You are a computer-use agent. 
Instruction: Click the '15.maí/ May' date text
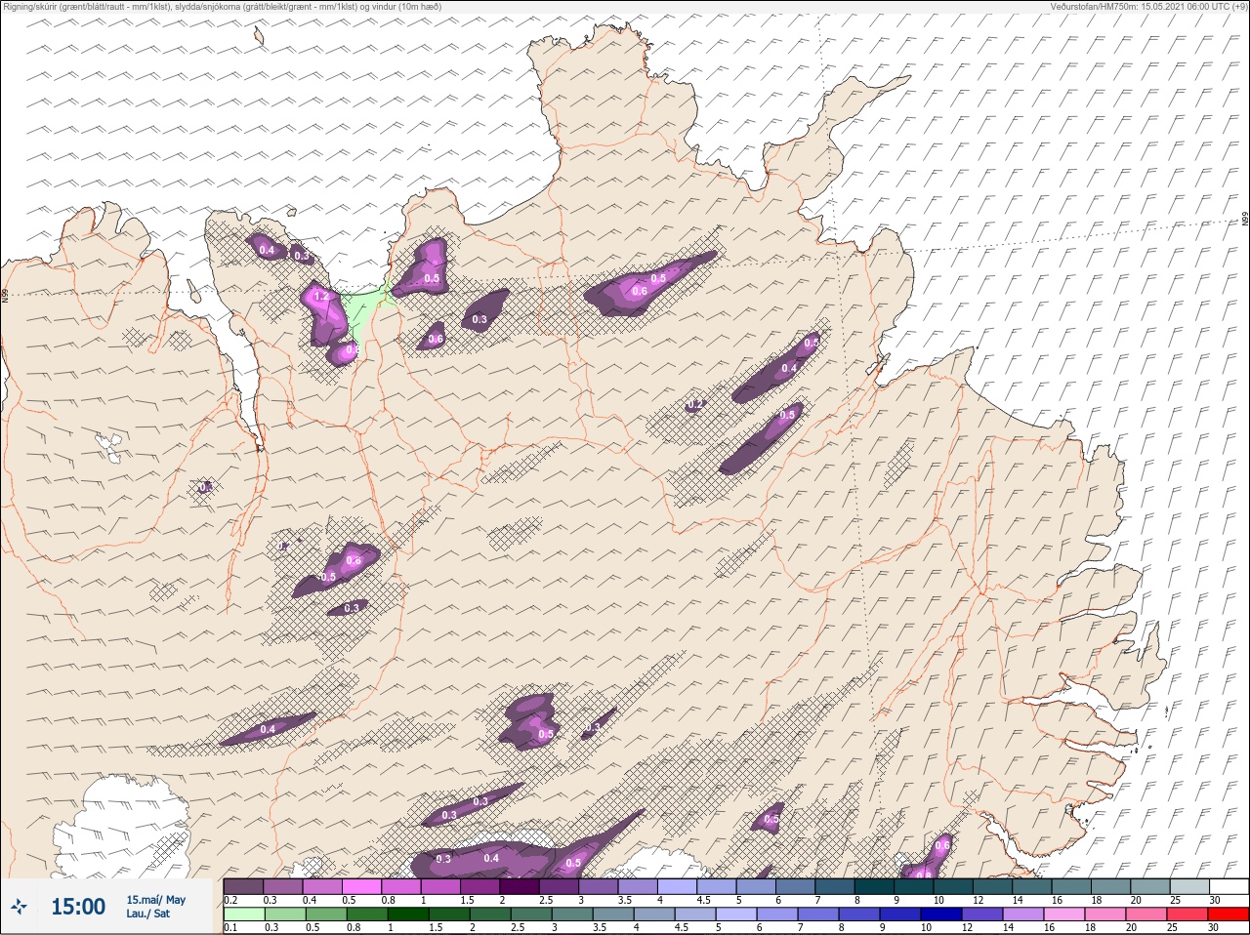155,900
